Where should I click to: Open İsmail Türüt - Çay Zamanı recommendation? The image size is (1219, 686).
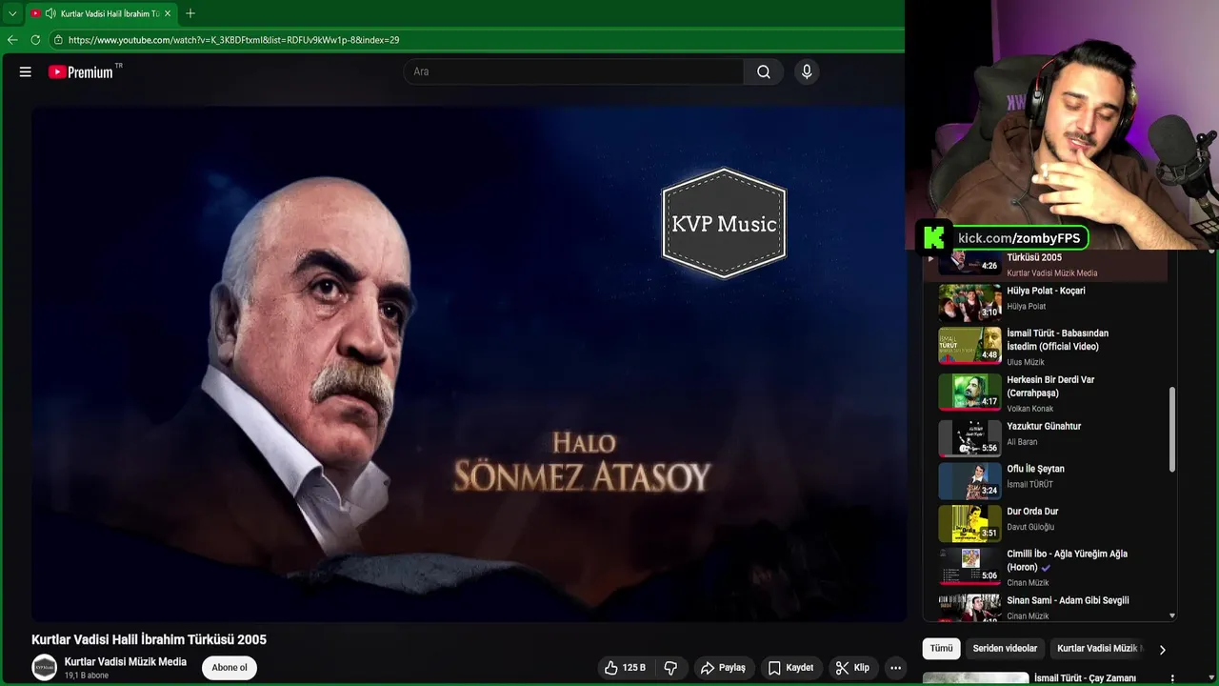(x=1085, y=678)
